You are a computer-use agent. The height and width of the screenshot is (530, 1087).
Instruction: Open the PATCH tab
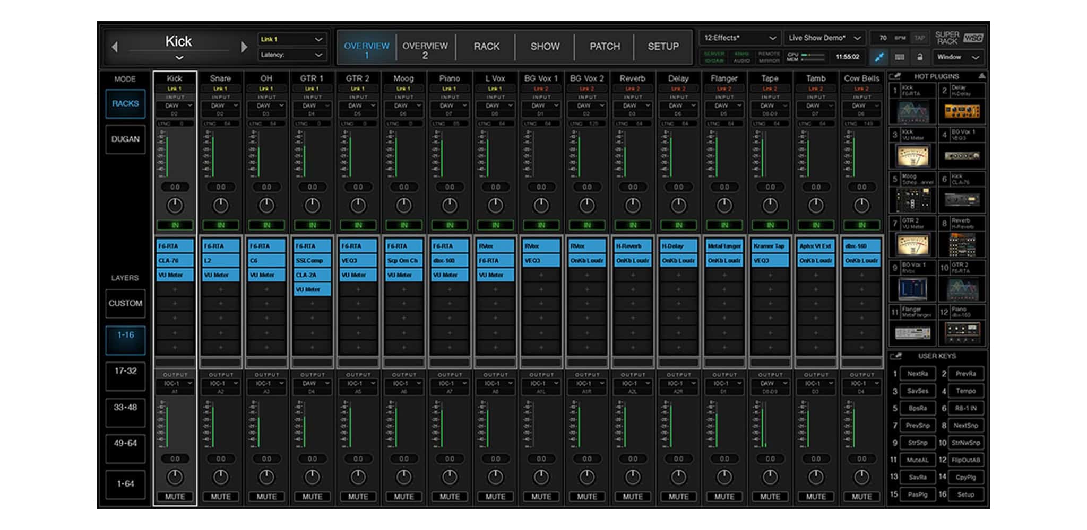pyautogui.click(x=604, y=47)
